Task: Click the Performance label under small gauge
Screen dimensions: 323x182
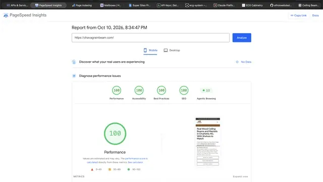Action: 117,99
